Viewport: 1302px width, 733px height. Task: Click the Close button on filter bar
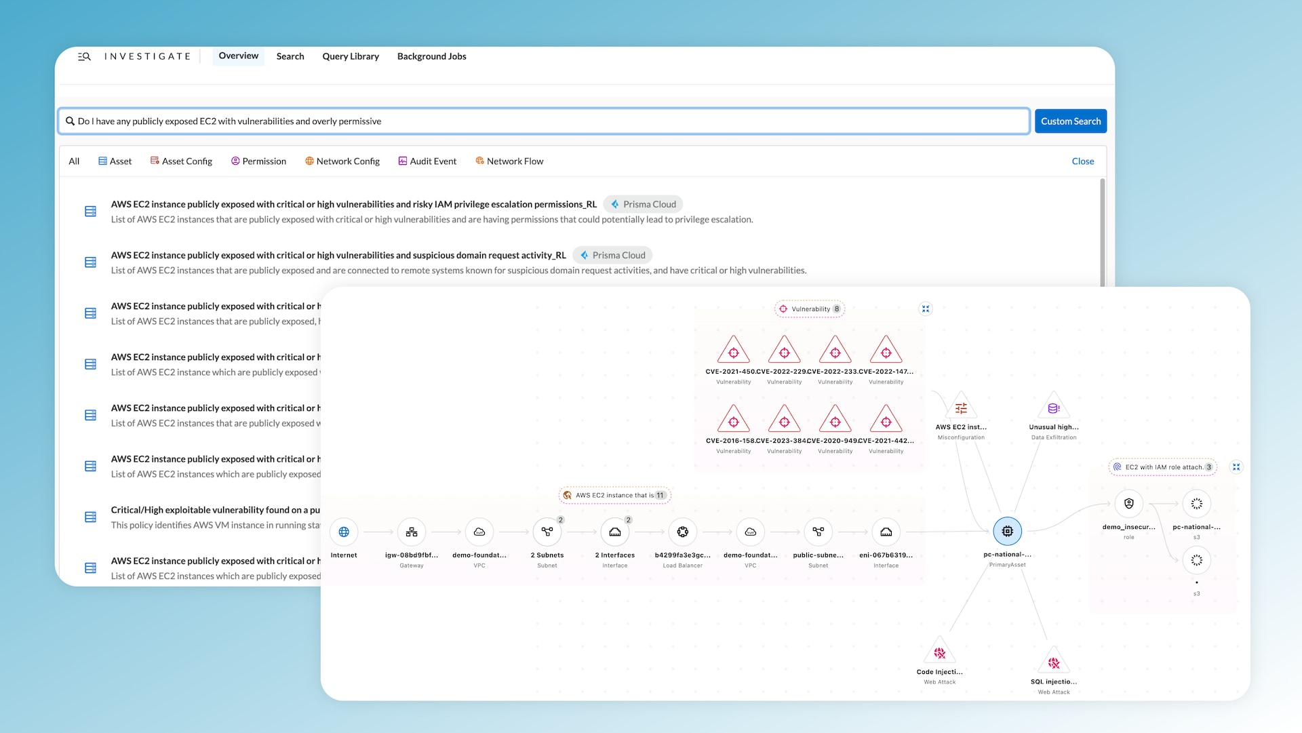[1083, 161]
